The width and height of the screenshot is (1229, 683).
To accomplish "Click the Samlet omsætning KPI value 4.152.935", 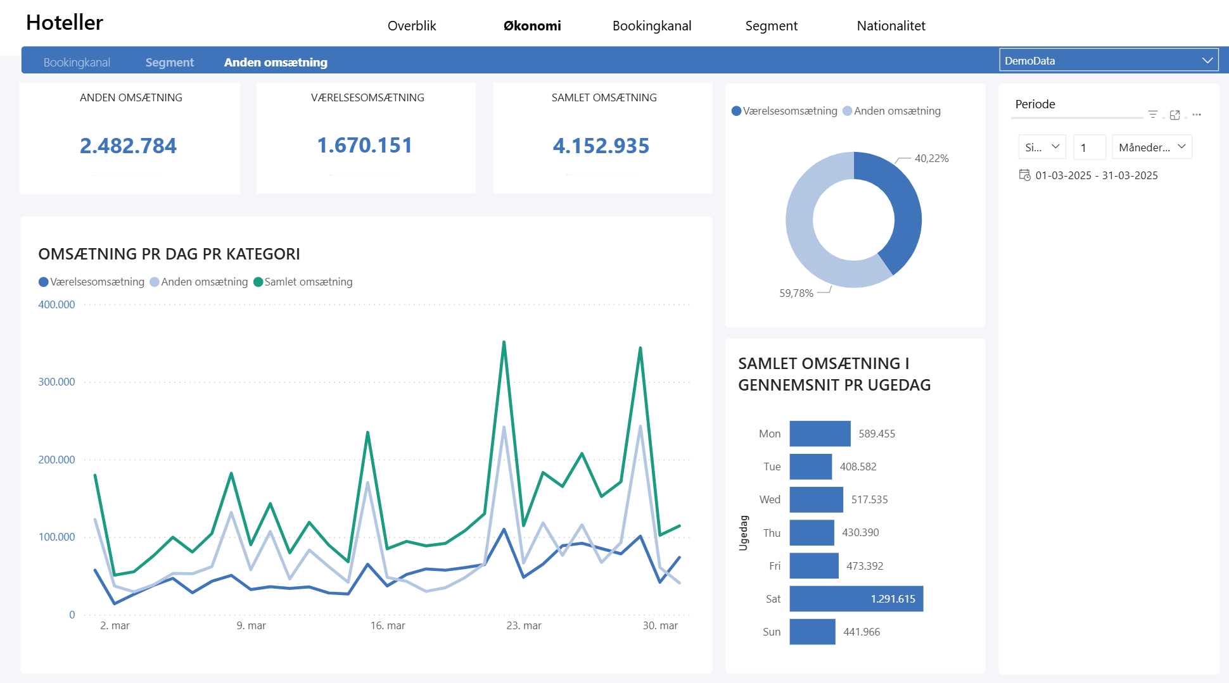I will (x=601, y=146).
